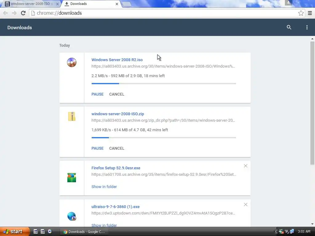Screen dimensions: 315x236
Task: Click the Windows Server 2008 R2.iso progress bar
Action: point(164,84)
